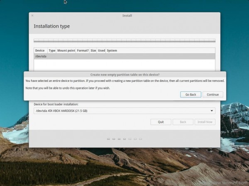This screenshot has height=186, width=249.
Task: Click the Mount point column header
Action: [66, 50]
